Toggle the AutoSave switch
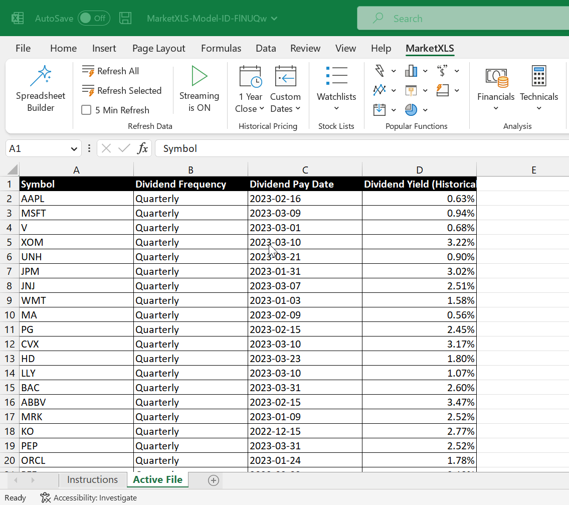 (94, 18)
